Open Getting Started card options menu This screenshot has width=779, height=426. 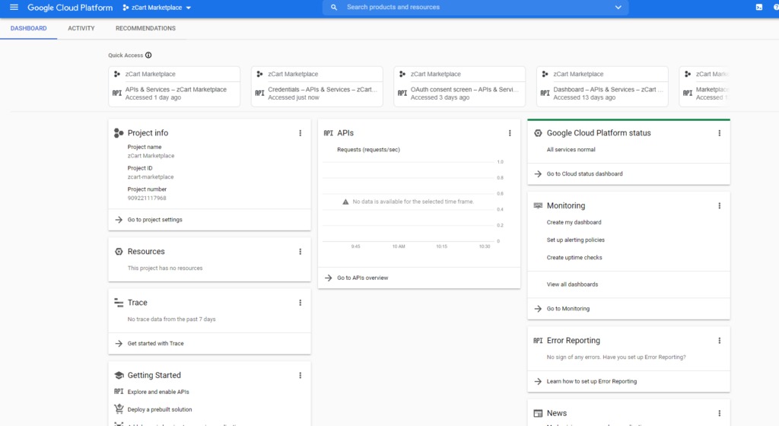pyautogui.click(x=300, y=376)
